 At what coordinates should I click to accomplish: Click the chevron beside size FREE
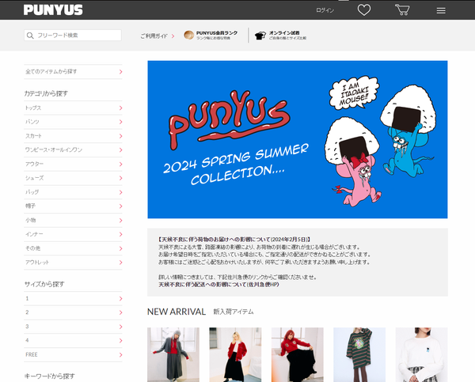tap(120, 355)
